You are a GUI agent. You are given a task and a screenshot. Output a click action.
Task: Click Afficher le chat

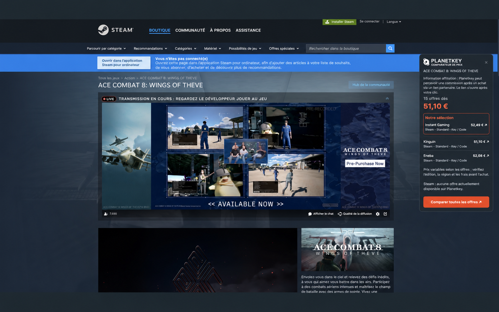[321, 214]
